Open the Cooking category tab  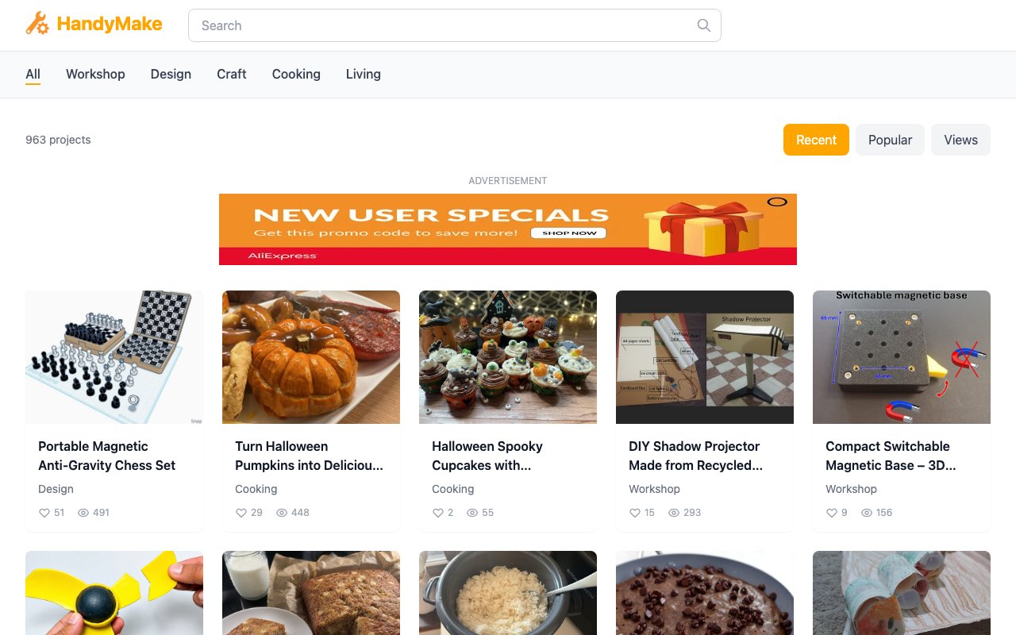(x=296, y=74)
